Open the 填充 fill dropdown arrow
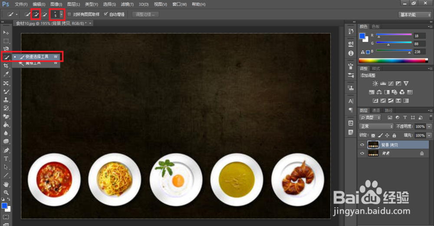This screenshot has height=226, width=434. click(429, 135)
